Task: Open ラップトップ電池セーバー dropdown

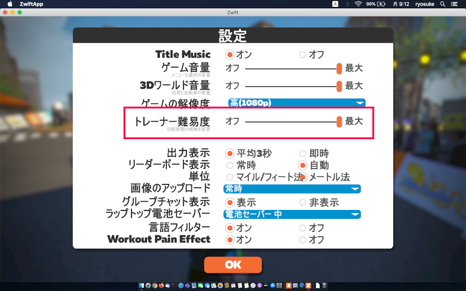Action: pyautogui.click(x=292, y=214)
